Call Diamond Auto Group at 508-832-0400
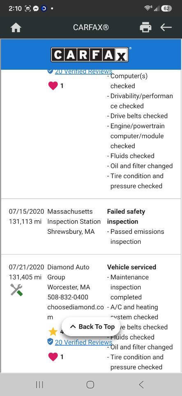The width and height of the screenshot is (182, 396). point(68,297)
